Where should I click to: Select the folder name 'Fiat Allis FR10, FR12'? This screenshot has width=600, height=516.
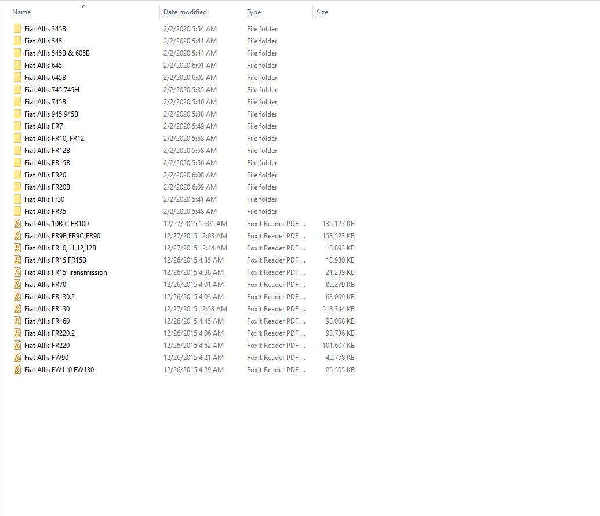click(x=54, y=138)
